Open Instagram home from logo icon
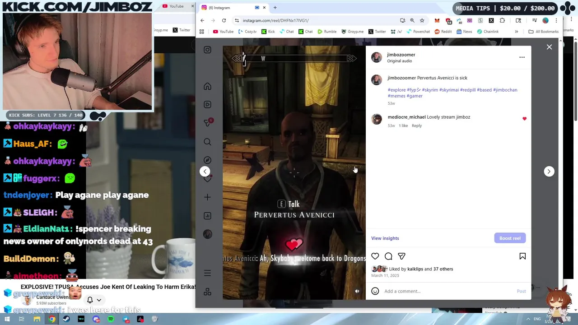The width and height of the screenshot is (578, 325). tap(207, 50)
